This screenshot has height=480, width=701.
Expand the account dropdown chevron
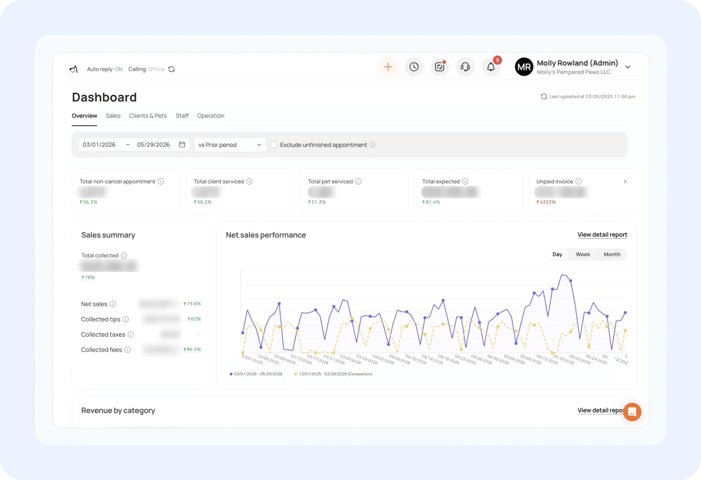tap(628, 67)
